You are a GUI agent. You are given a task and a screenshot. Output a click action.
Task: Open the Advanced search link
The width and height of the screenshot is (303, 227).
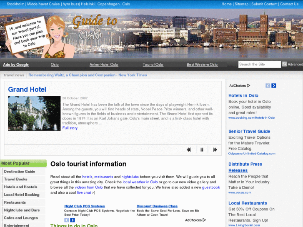click(295, 64)
